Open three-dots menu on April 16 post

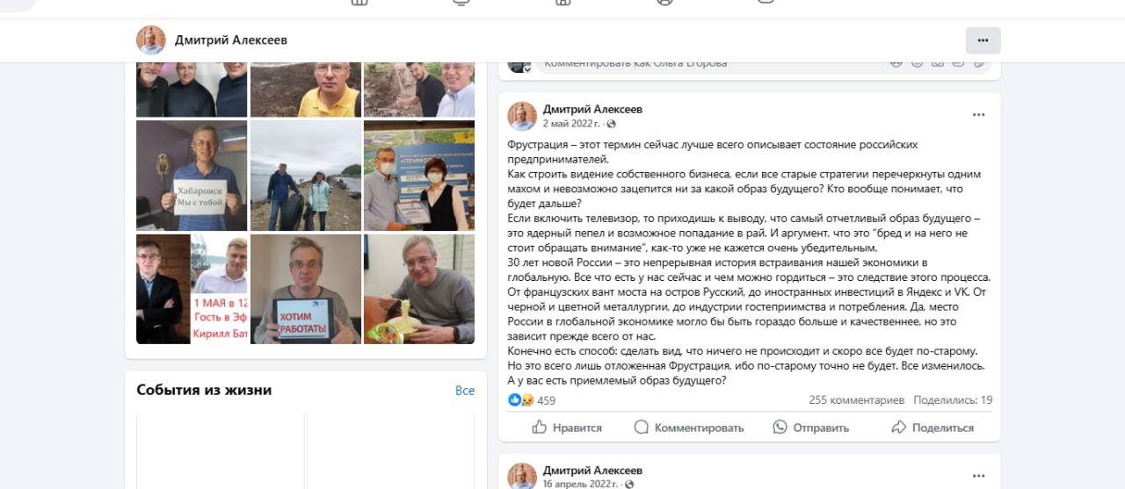pos(978,476)
